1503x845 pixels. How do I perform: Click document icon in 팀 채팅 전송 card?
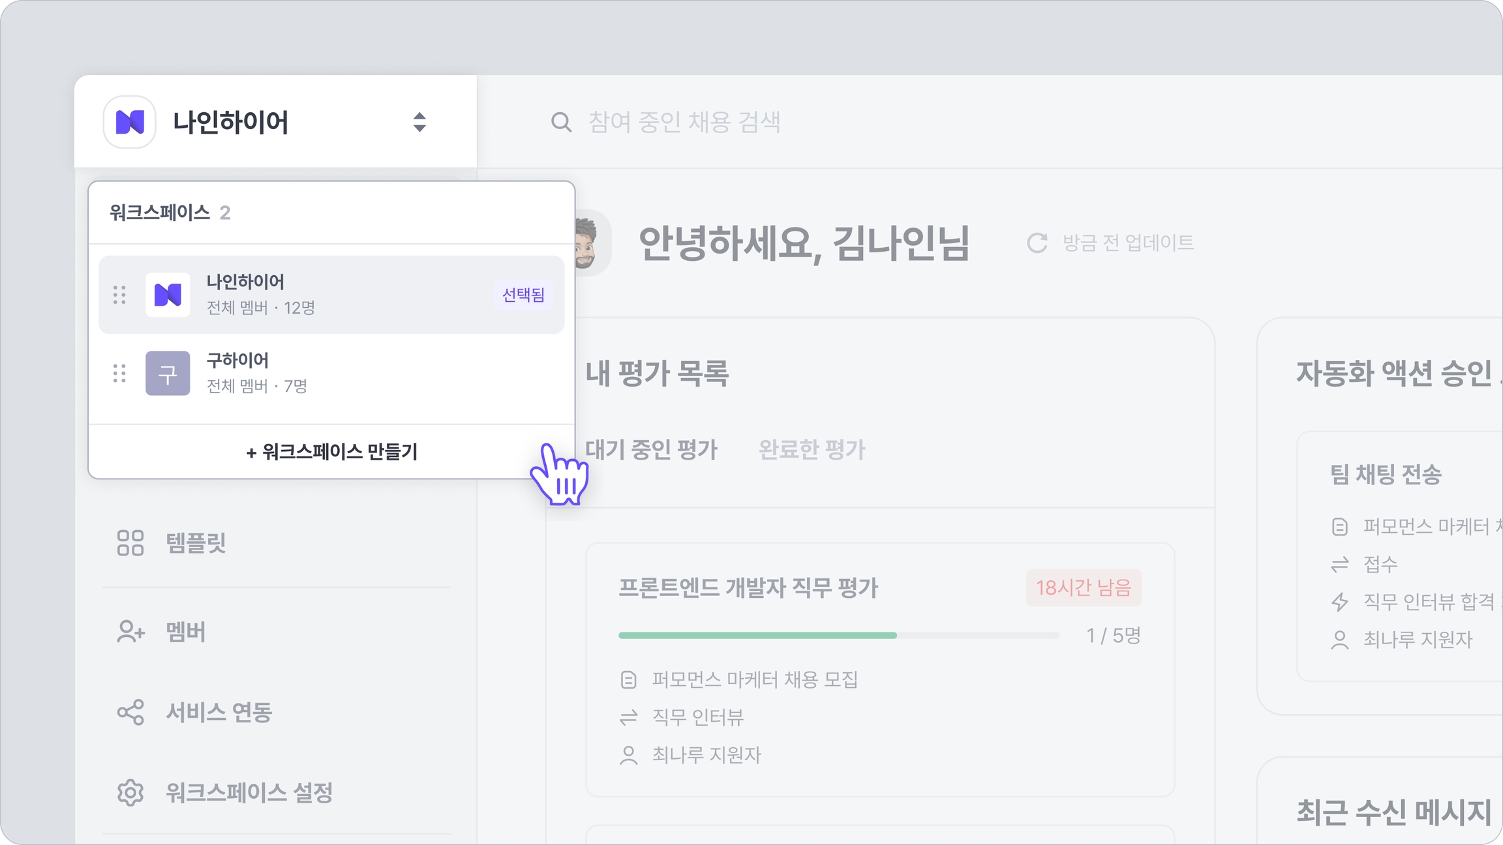1339,526
